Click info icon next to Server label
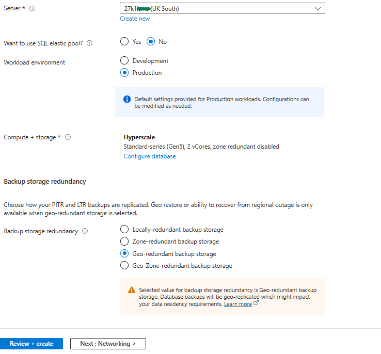 33,9
